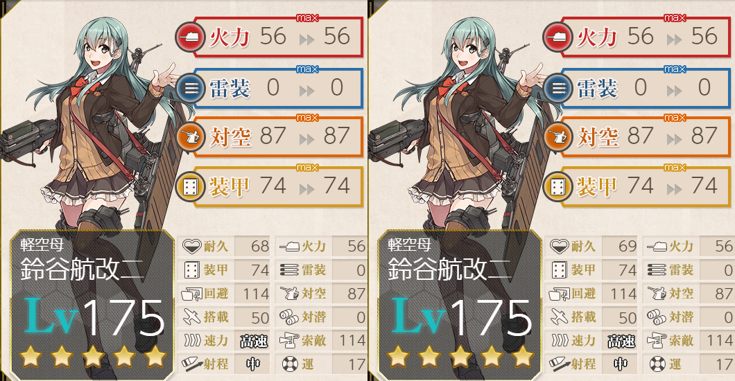Click the heart icon beside 耐久 68
The width and height of the screenshot is (735, 381).
pos(191,246)
